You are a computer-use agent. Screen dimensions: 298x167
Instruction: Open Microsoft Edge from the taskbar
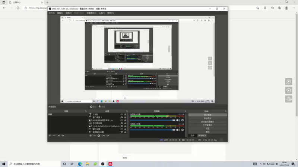coord(80,164)
